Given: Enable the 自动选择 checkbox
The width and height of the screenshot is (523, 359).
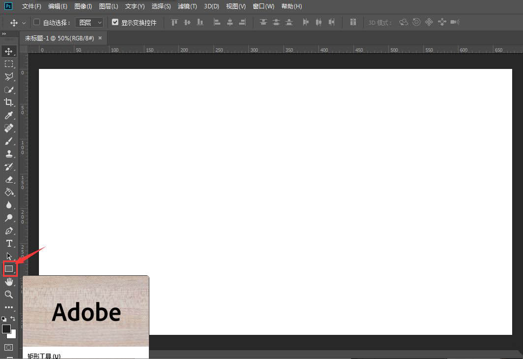Looking at the screenshot, I should [36, 22].
